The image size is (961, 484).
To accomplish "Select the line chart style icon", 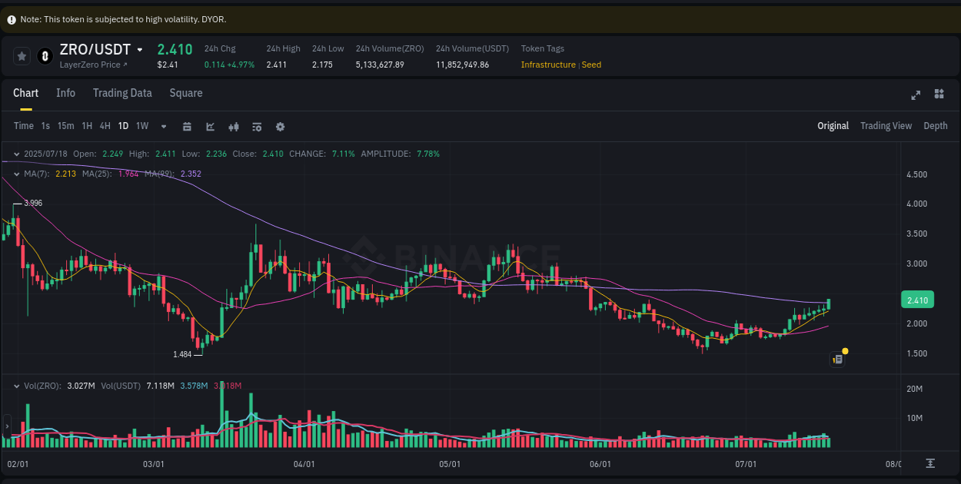I will 210,125.
